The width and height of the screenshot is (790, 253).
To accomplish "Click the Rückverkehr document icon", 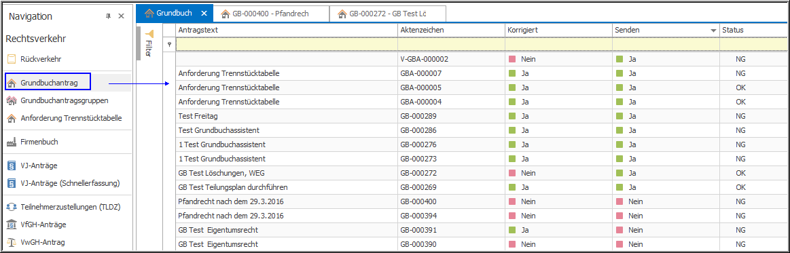I will pos(11,59).
